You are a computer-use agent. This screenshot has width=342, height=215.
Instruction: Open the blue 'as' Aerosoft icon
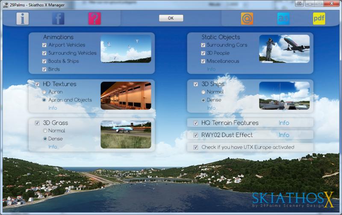coord(283,18)
